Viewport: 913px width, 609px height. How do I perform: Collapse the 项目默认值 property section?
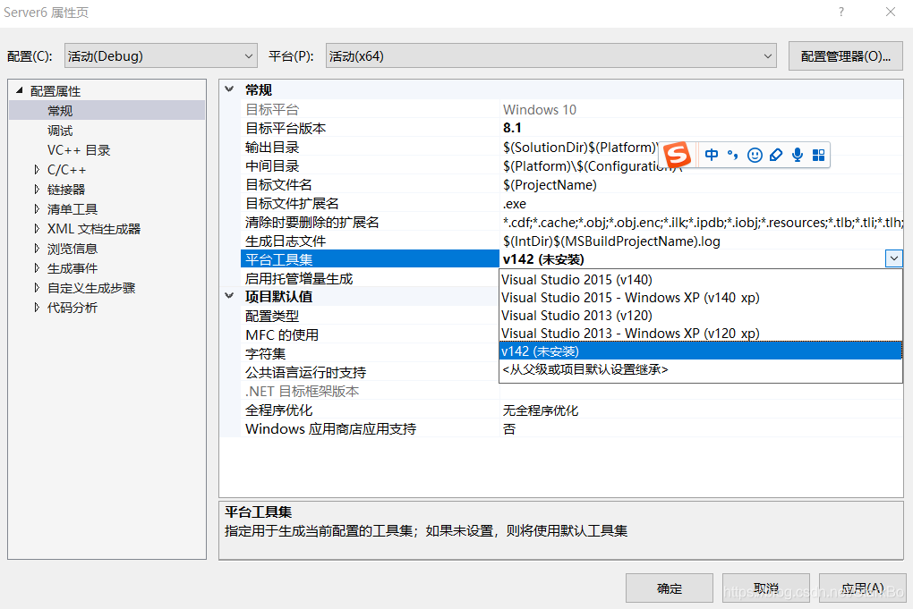pyautogui.click(x=229, y=295)
